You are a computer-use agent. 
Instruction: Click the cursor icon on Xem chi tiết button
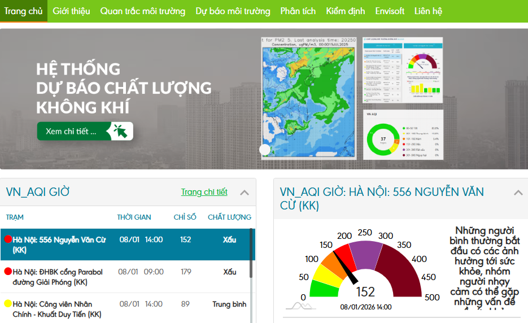pos(121,131)
